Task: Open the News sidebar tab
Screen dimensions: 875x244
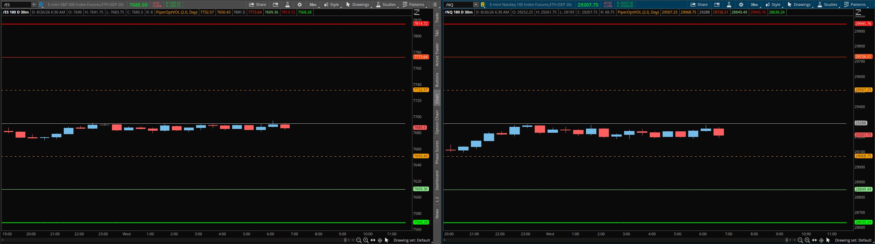Action: tap(437, 214)
